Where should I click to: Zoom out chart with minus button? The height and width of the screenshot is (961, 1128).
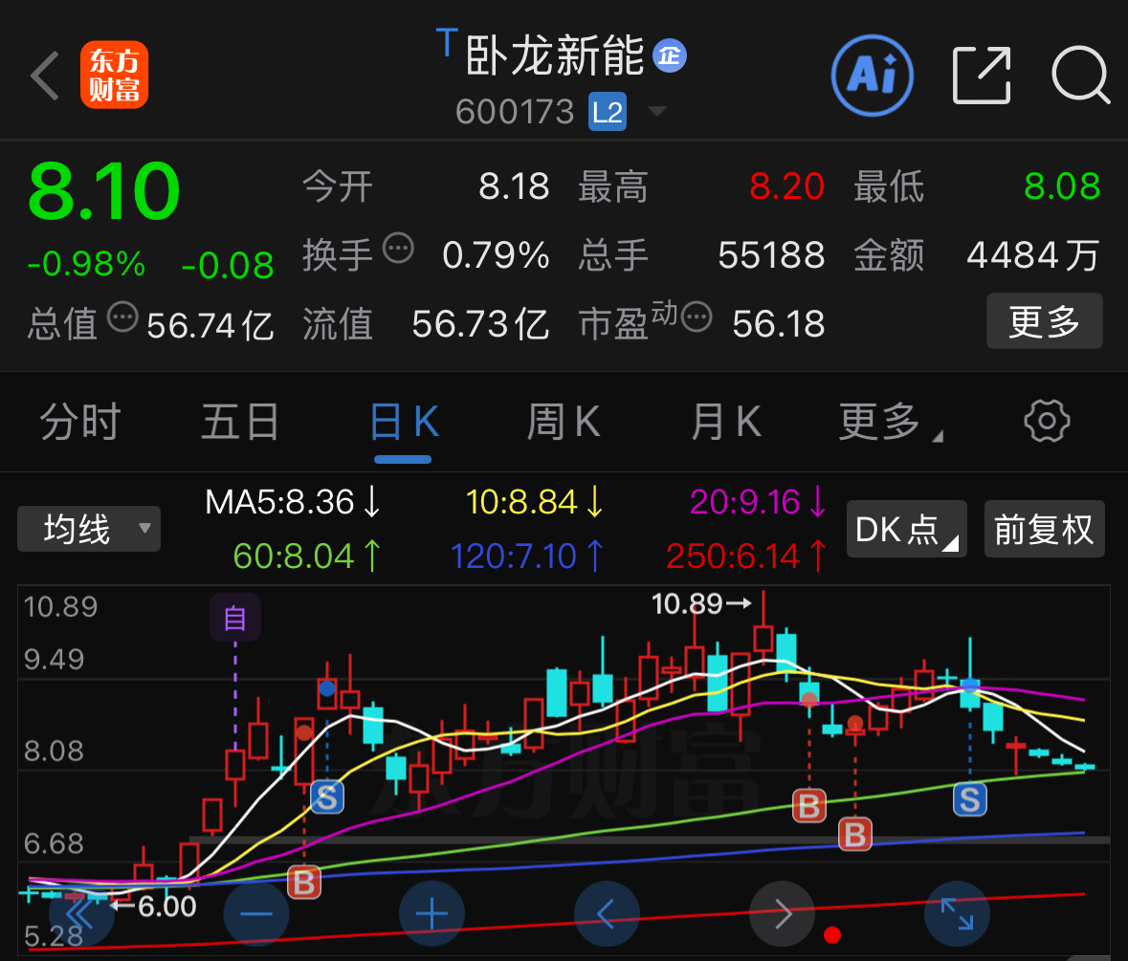click(256, 913)
